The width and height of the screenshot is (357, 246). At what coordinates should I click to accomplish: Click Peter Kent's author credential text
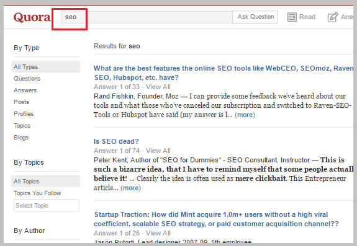pyautogui.click(x=202, y=160)
